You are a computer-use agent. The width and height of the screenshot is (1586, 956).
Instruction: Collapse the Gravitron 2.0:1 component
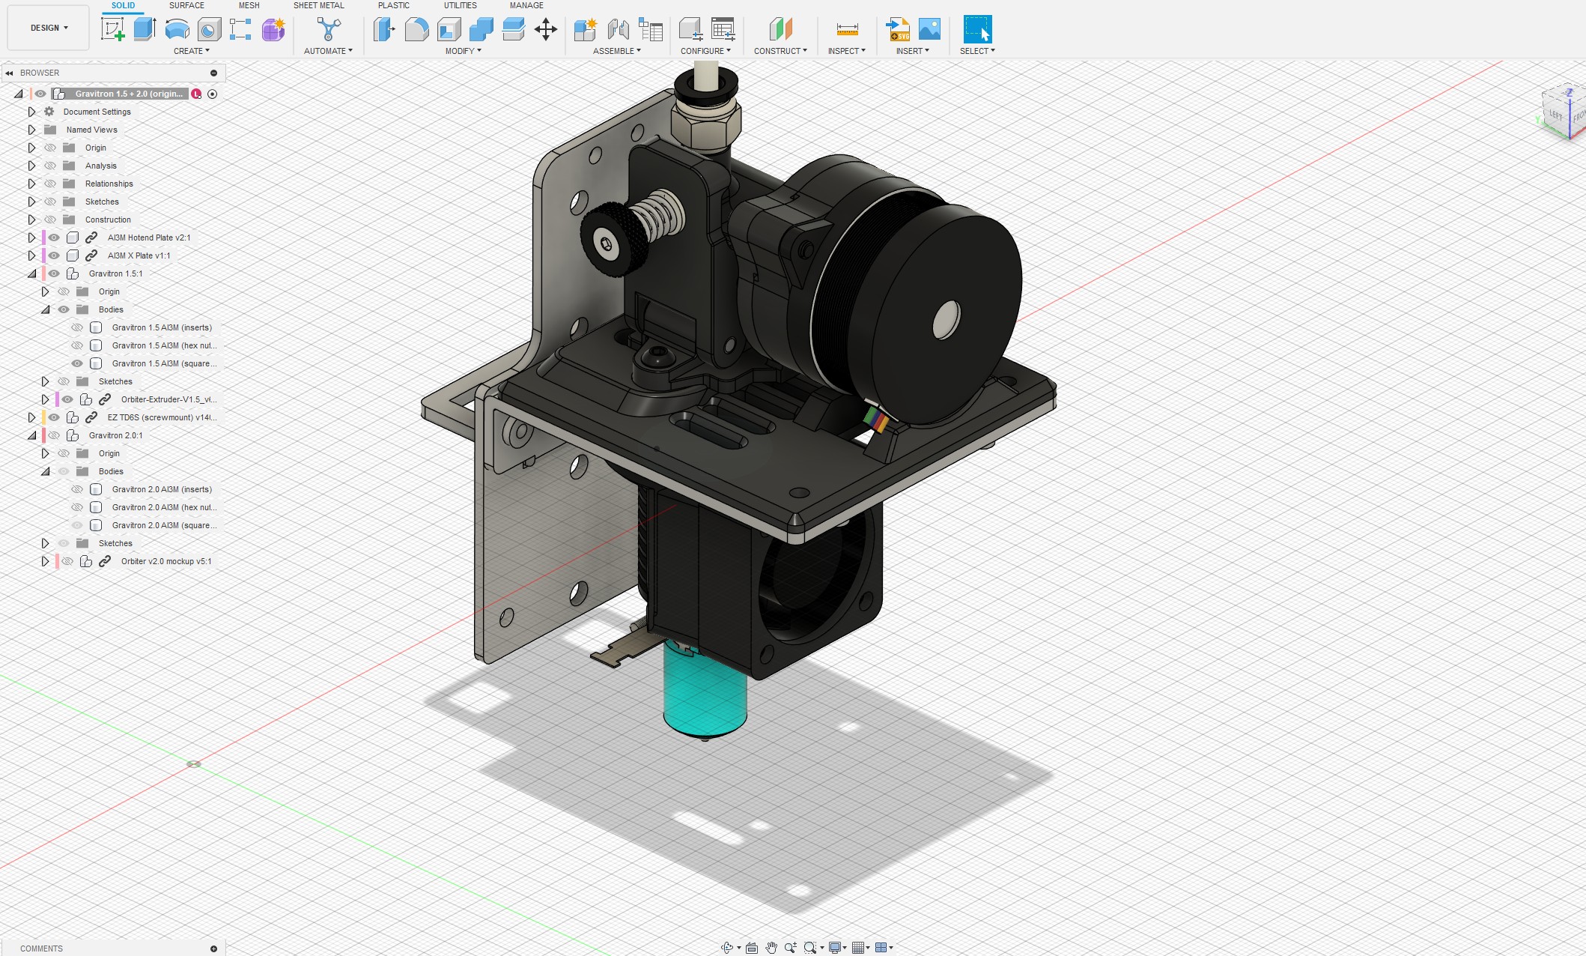coord(31,435)
